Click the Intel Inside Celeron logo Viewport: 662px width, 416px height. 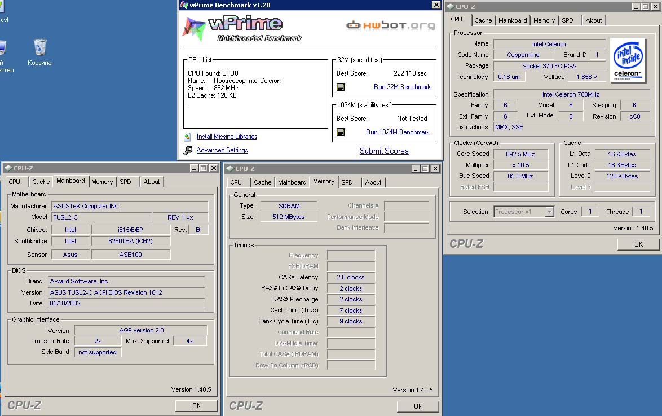click(x=628, y=60)
